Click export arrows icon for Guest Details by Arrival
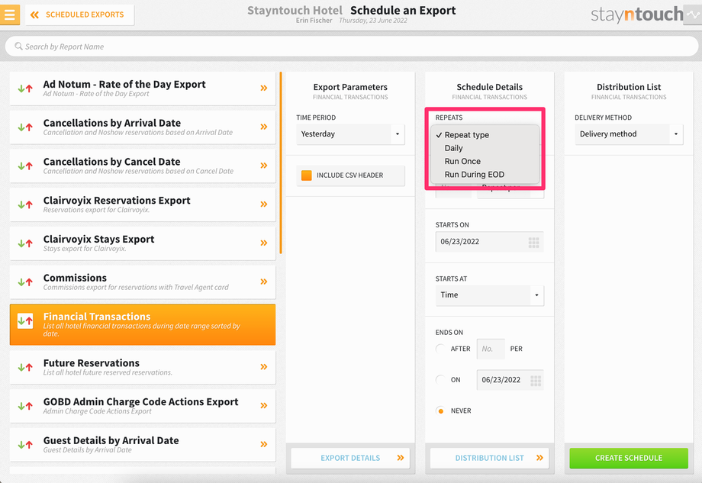Image resolution: width=702 pixels, height=483 pixels. coord(25,445)
